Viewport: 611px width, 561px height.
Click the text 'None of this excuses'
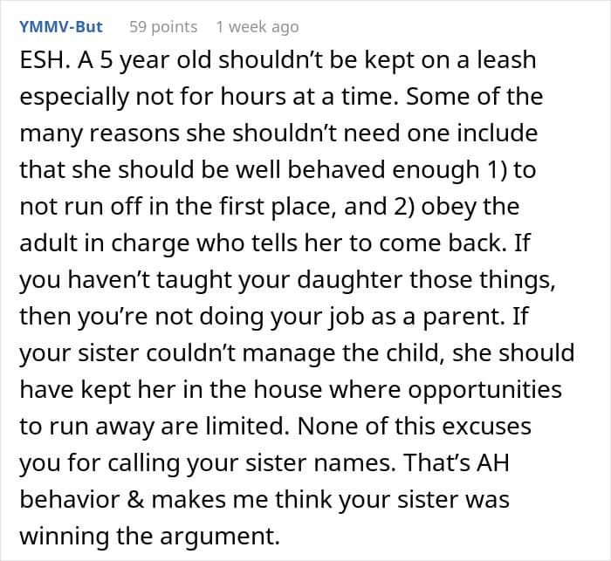coord(415,427)
